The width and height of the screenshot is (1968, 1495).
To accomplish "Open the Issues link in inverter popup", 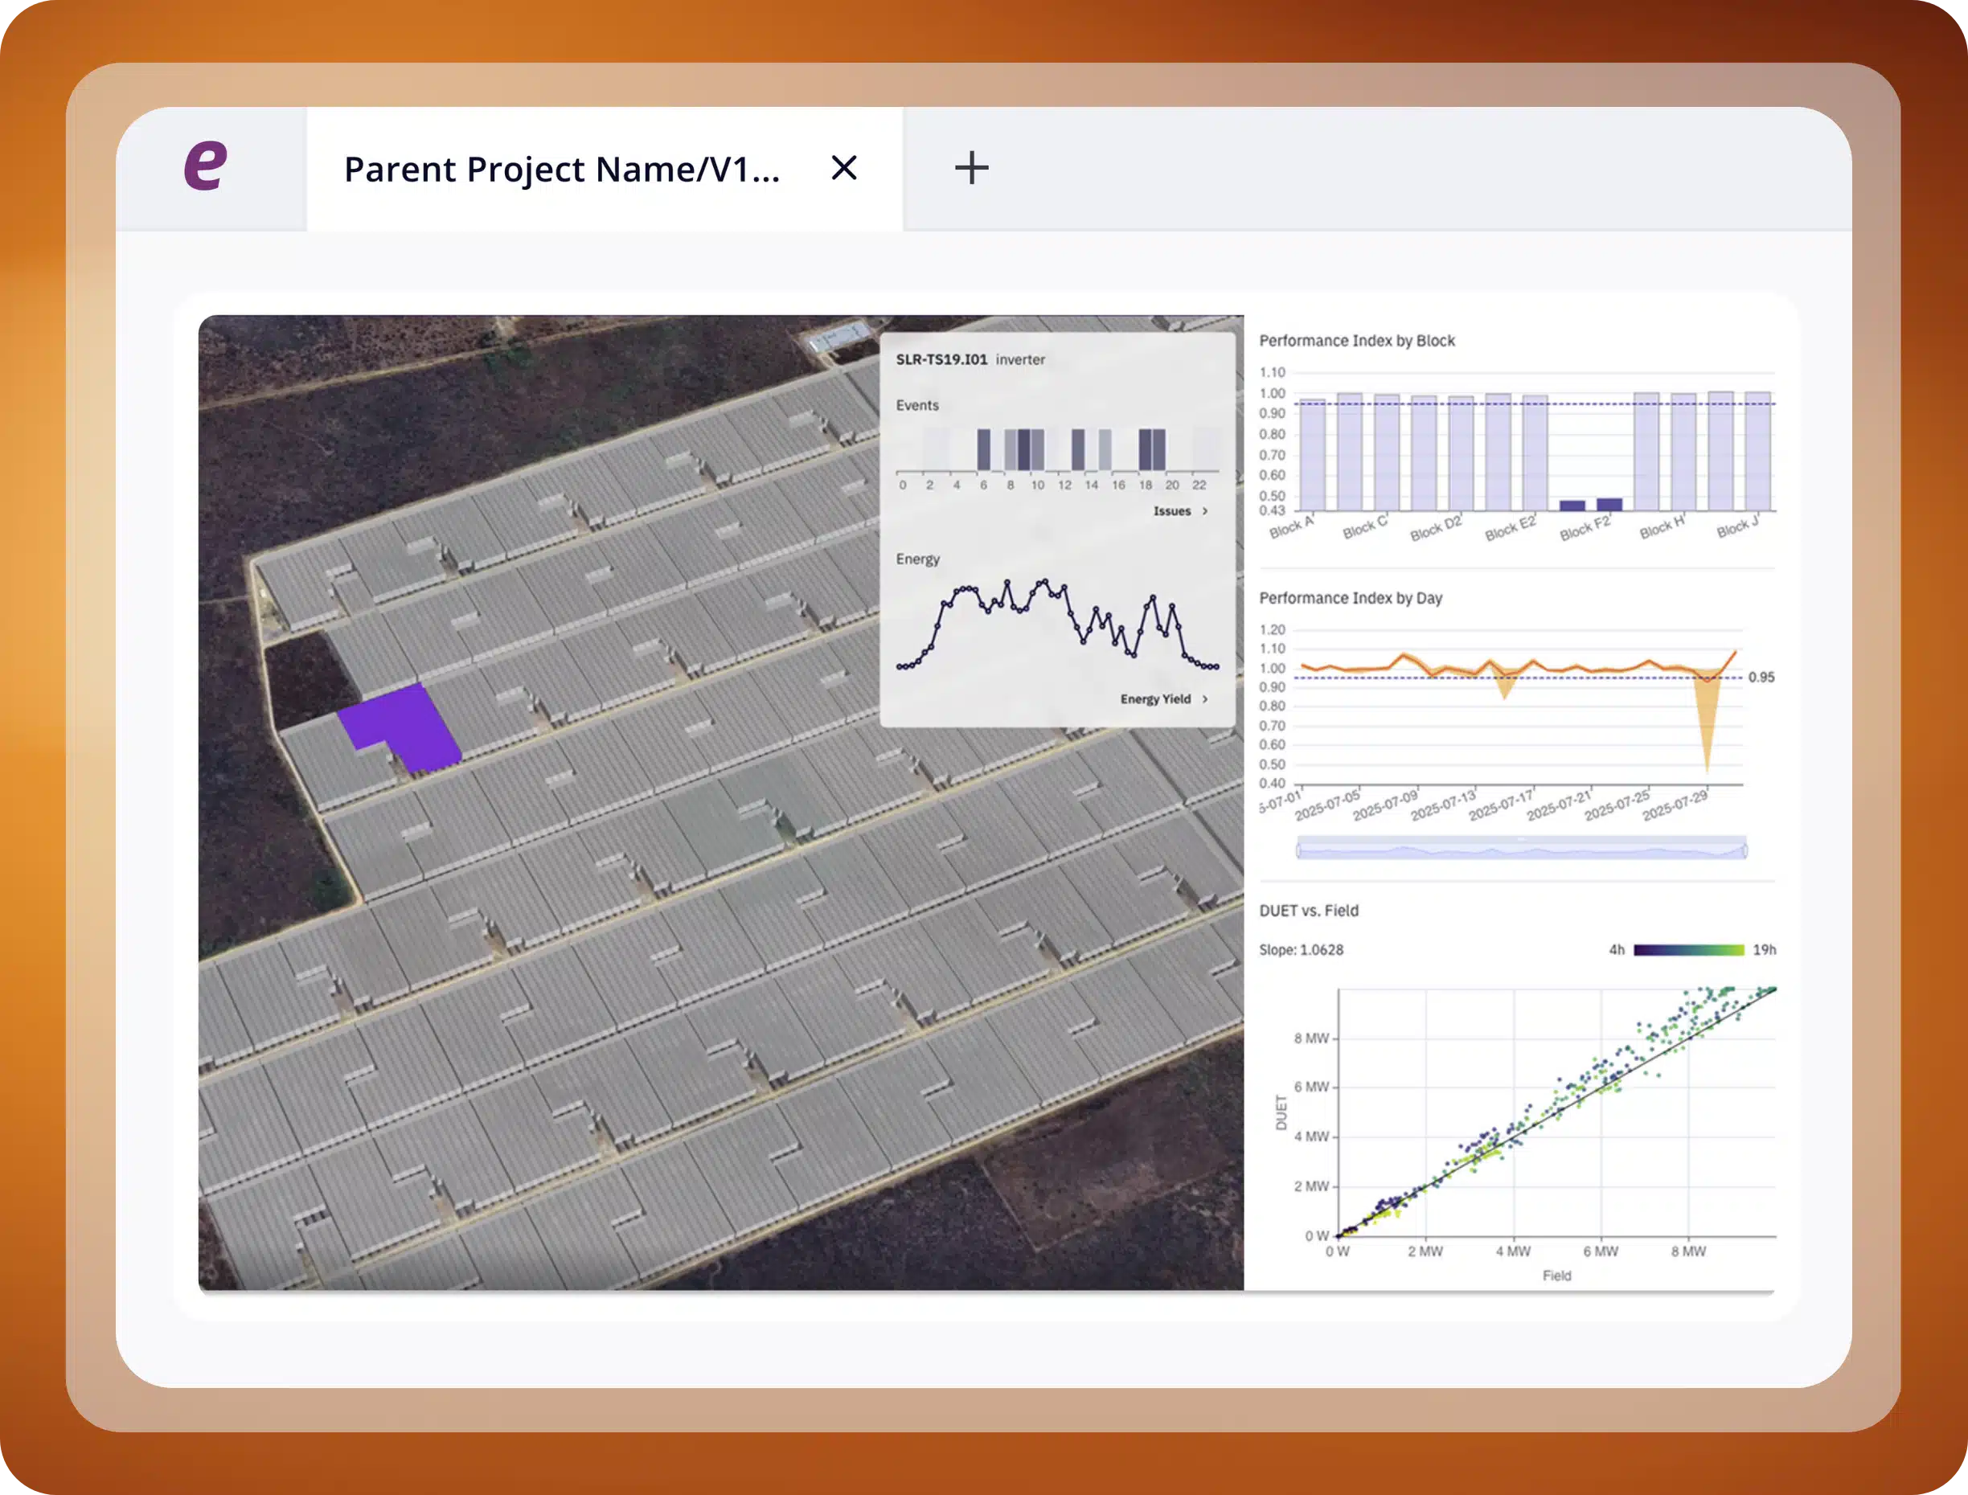I will (1171, 511).
